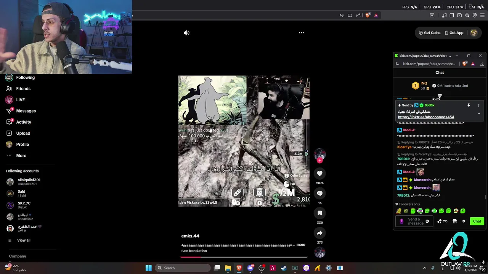Image resolution: width=488 pixels, height=274 pixels.
Task: Bookmark the video with the save icon
Action: [x=319, y=213]
